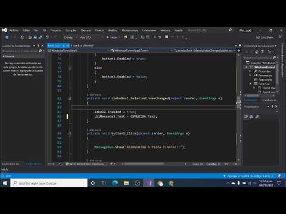Open the Any CPU platform dropdown
Screen dimensions: 286x214
[x=91, y=37]
